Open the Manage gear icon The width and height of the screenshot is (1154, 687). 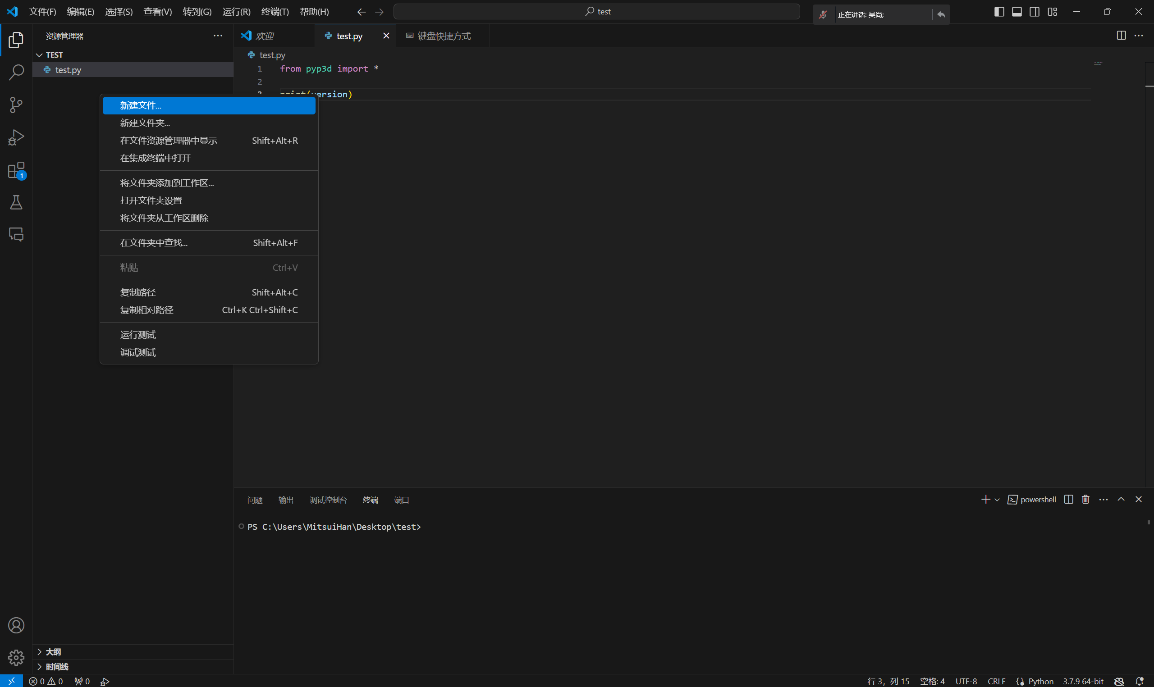16,657
